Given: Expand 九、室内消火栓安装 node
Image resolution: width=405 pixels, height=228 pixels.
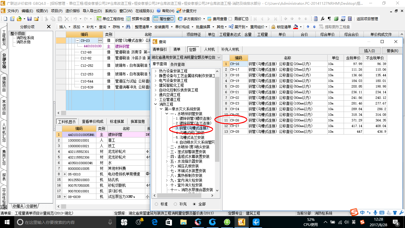Looking at the screenshot, I should pyautogui.click(x=167, y=180).
